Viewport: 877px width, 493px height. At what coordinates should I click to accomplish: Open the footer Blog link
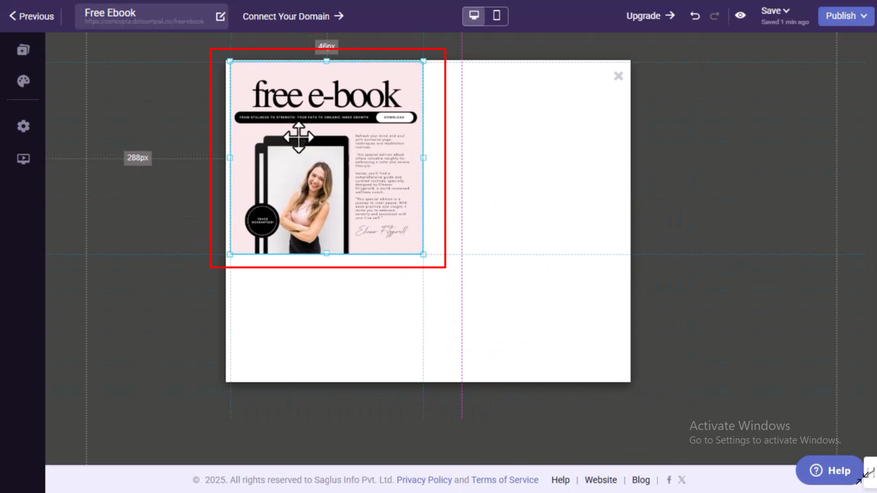[x=641, y=480]
